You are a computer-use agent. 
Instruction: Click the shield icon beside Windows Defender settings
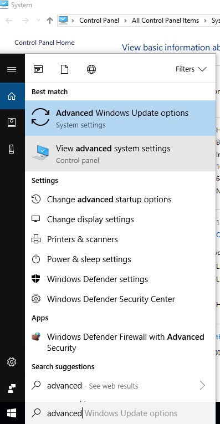(36, 279)
